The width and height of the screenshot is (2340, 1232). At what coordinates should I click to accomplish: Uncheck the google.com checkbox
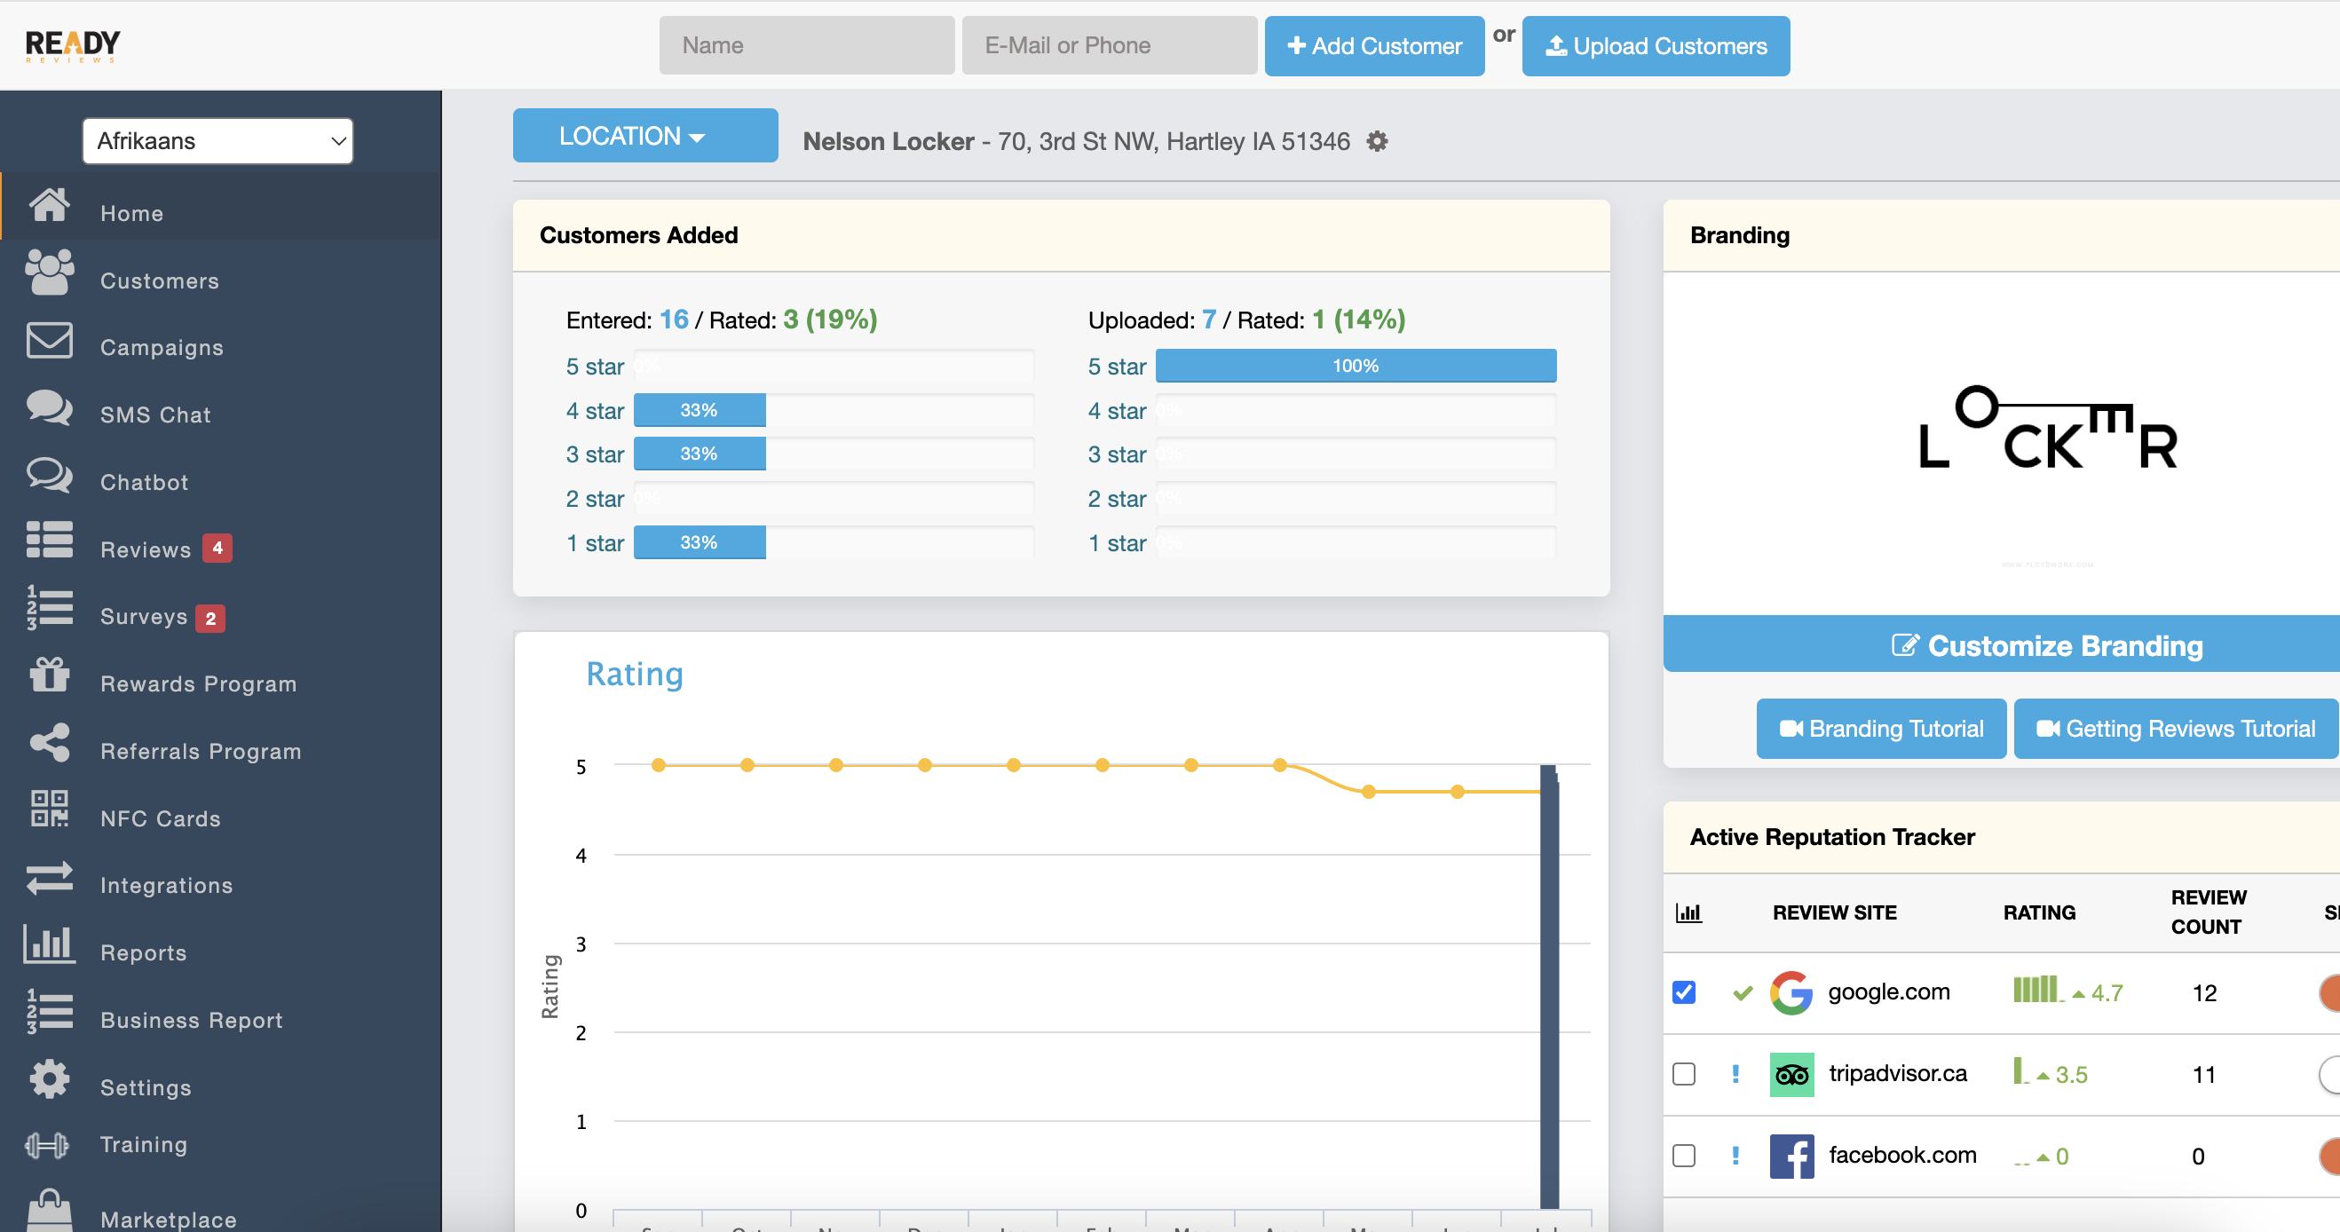tap(1683, 991)
